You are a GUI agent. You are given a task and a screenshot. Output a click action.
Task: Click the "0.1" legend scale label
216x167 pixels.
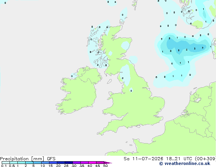[x=4, y=166]
